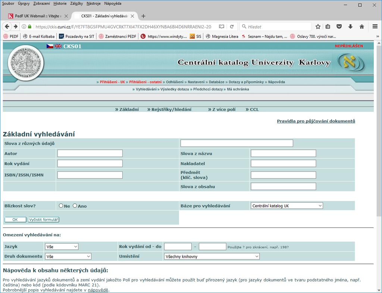Open Z více polí search mode
This screenshot has width=382, height=293.
(224, 110)
